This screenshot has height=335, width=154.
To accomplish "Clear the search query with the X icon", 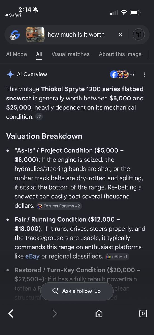I will coord(120,35).
